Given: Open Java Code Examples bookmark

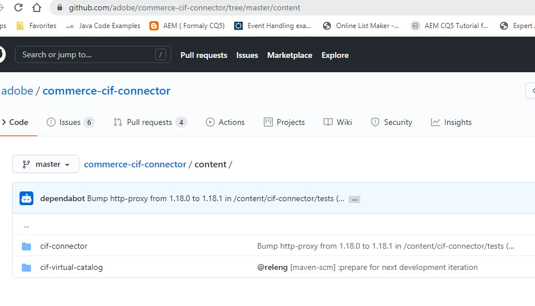Looking at the screenshot, I should coord(103,26).
